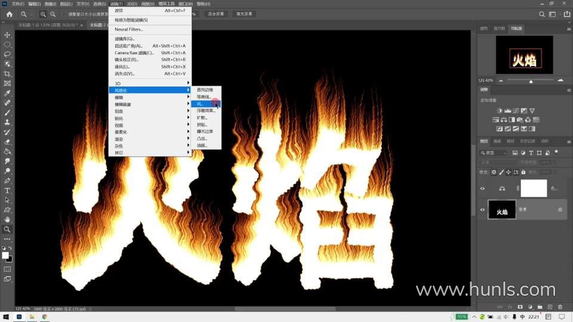The width and height of the screenshot is (573, 322).
Task: Select the Move tool
Action: point(7,35)
